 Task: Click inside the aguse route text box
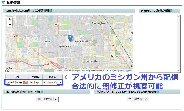159,44
